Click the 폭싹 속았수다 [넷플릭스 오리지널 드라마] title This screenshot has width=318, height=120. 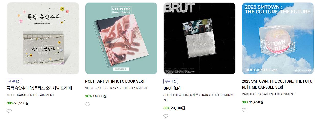click(39, 88)
